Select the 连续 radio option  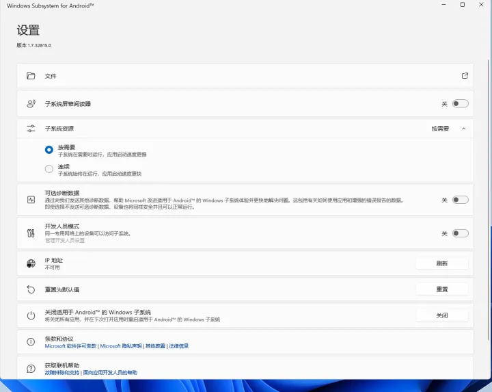49,169
